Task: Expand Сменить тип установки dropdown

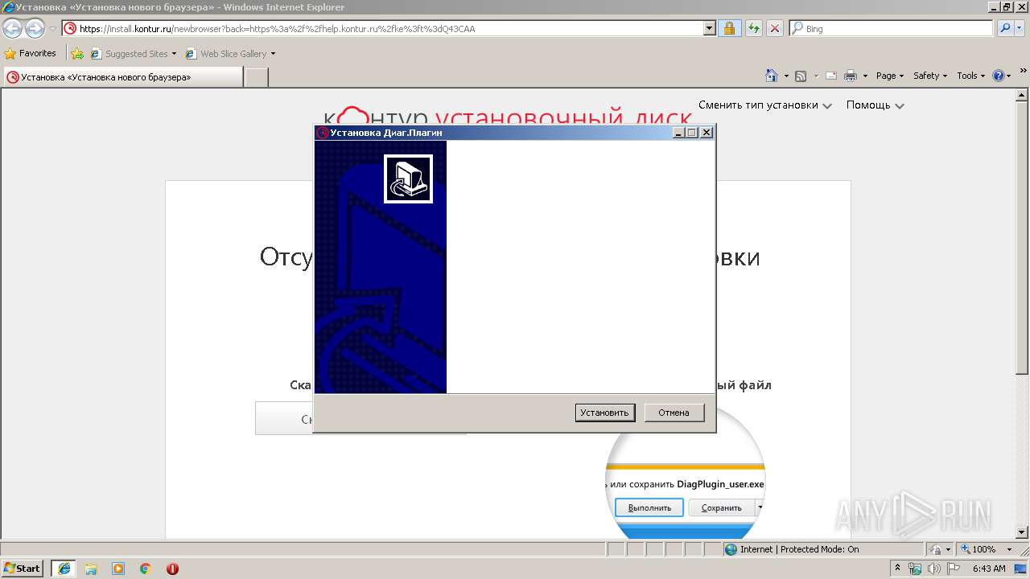Action: pyautogui.click(x=764, y=105)
